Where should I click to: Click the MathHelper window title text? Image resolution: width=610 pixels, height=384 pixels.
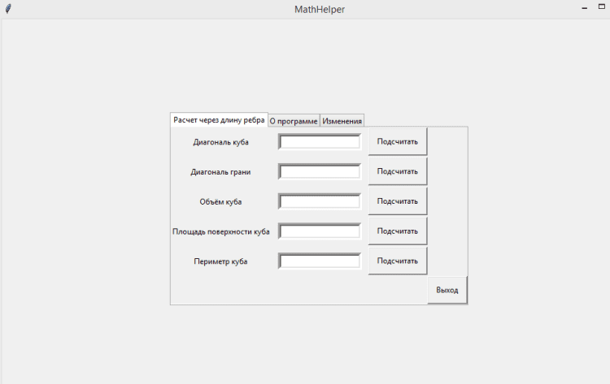tap(314, 9)
